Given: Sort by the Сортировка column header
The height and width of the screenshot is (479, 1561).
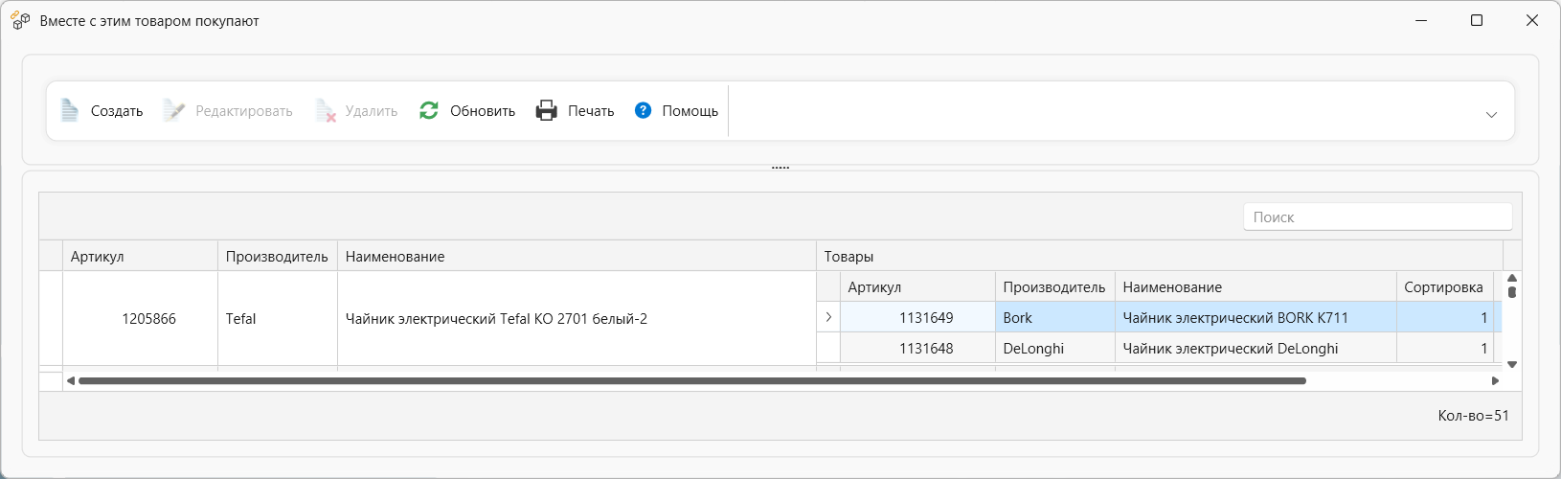Looking at the screenshot, I should 1443,287.
